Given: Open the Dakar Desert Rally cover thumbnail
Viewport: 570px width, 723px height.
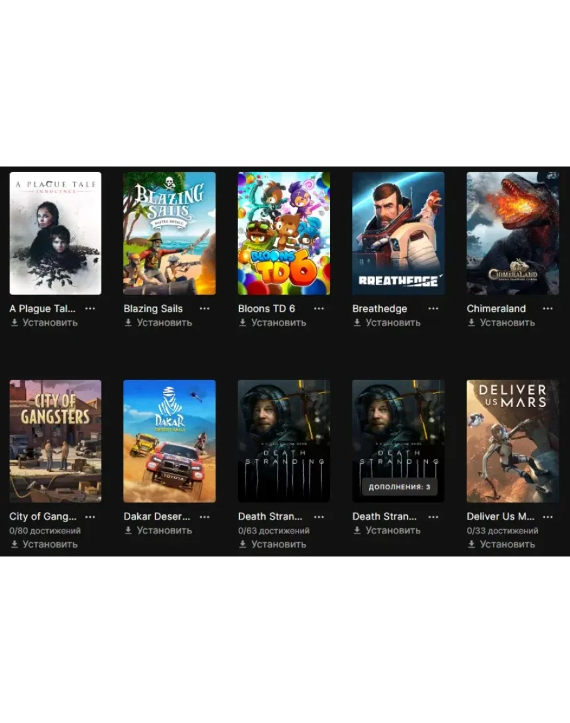Looking at the screenshot, I should (x=169, y=441).
